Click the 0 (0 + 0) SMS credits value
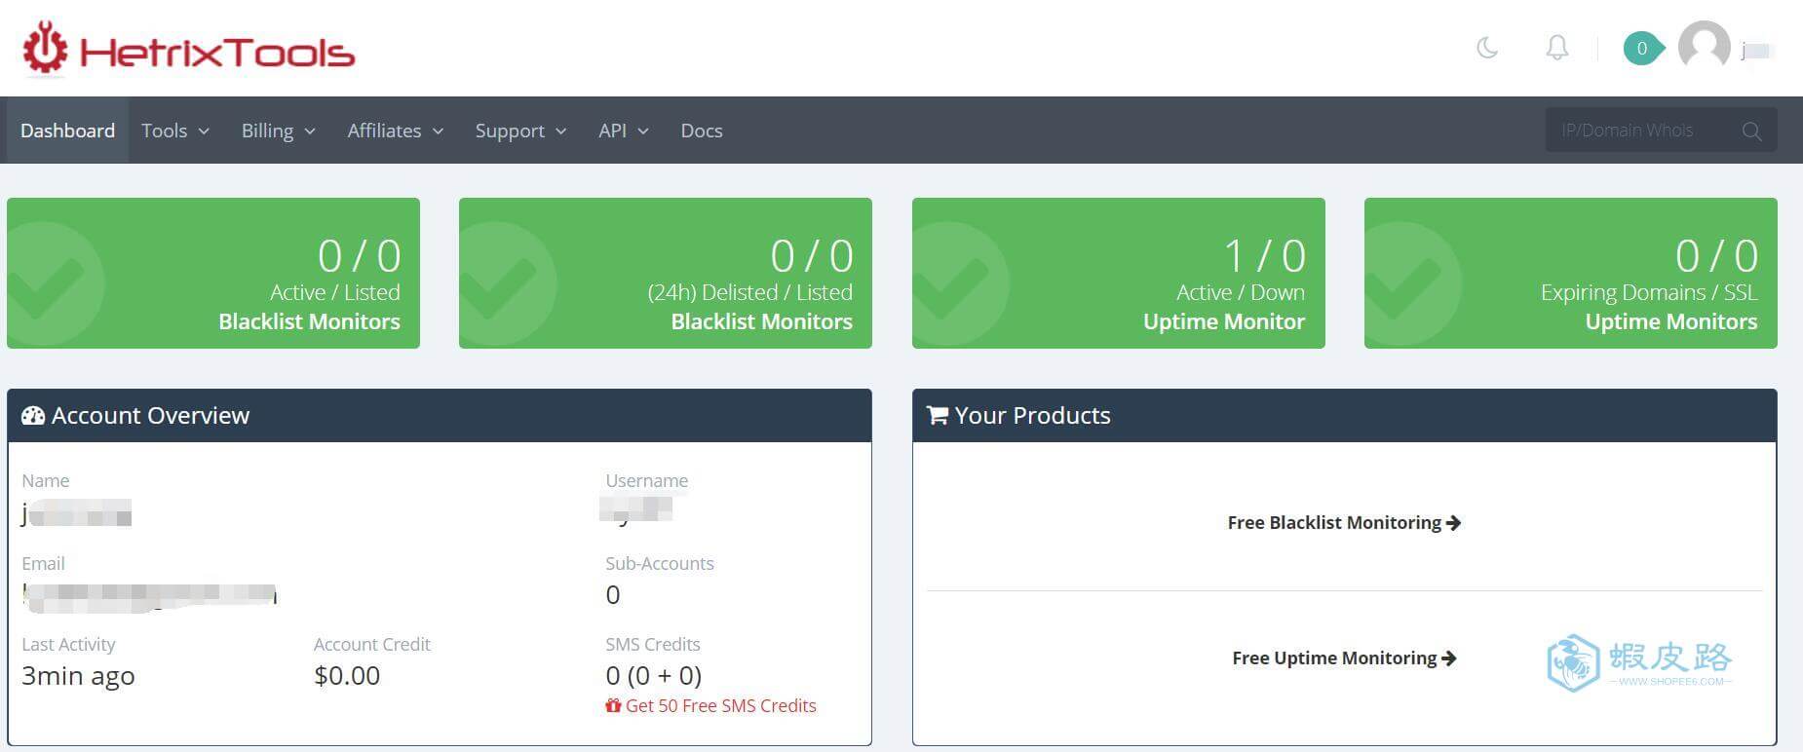The image size is (1803, 752). 653,675
